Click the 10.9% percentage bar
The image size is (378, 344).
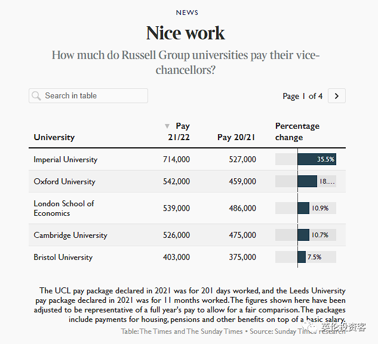(x=303, y=208)
